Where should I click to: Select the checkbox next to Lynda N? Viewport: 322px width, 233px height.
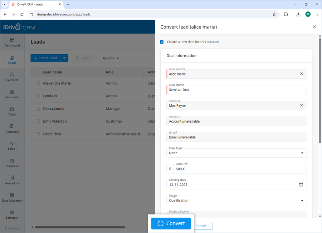[38, 96]
